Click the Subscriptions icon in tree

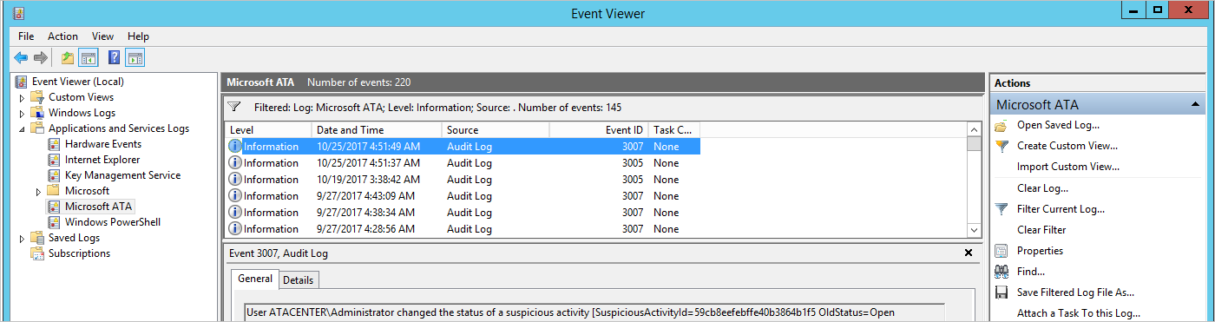pos(37,253)
